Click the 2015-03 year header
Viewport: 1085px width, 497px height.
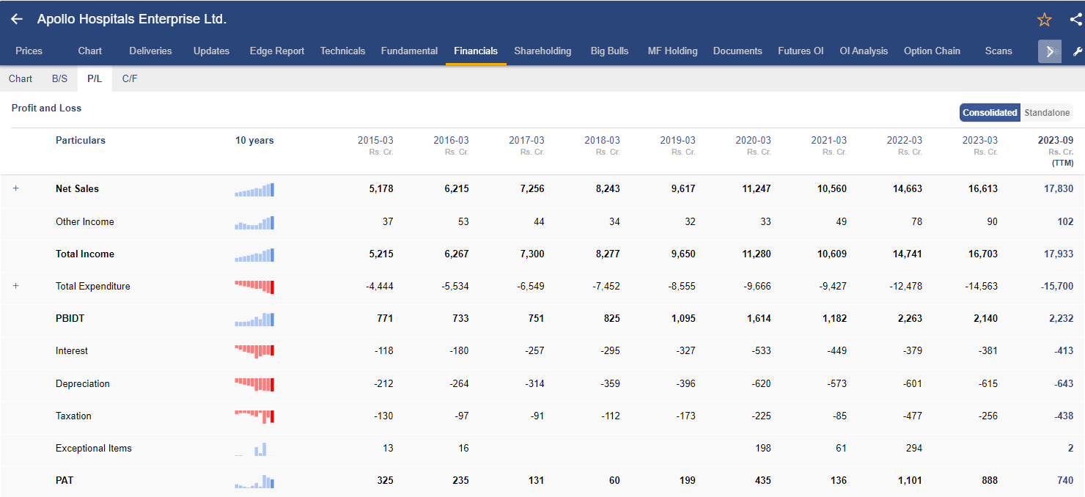pos(375,140)
